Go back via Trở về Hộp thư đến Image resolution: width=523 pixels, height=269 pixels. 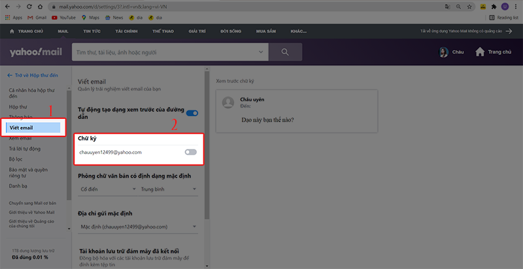[33, 75]
